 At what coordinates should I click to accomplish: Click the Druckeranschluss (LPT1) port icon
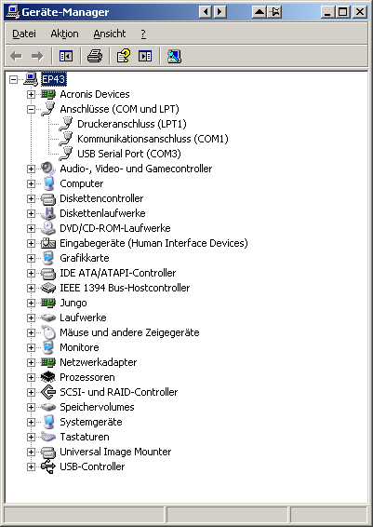coord(65,124)
